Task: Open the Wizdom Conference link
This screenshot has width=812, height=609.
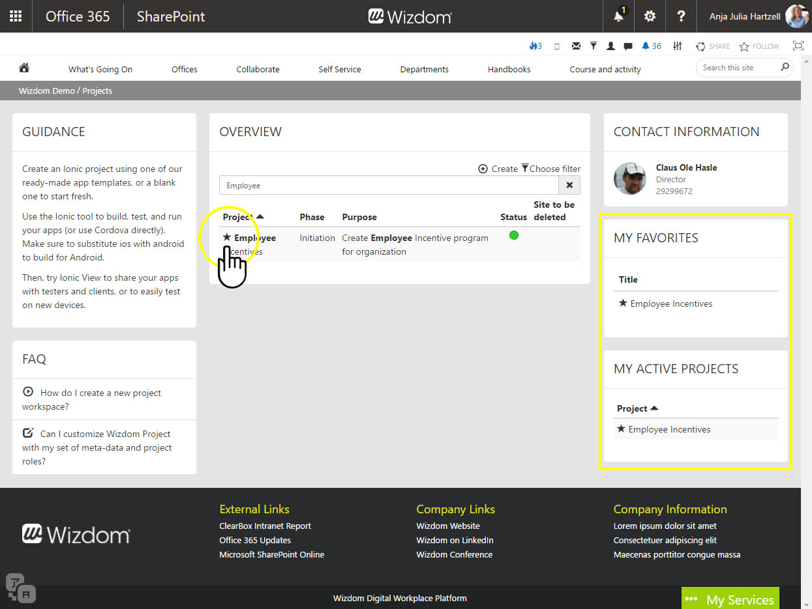Action: (454, 554)
